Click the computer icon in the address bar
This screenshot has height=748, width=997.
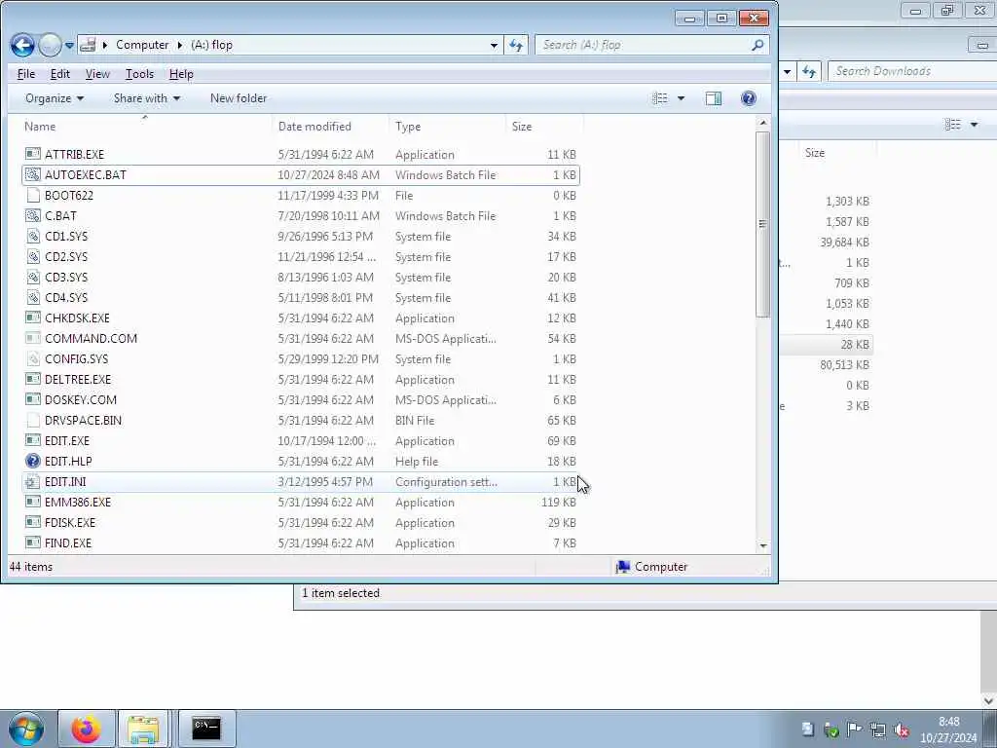(89, 45)
